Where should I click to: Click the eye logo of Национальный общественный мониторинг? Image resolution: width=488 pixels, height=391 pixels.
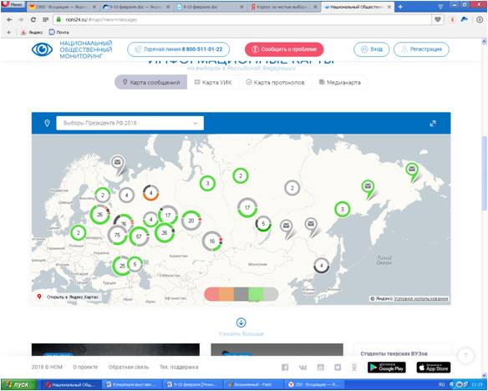(43, 49)
